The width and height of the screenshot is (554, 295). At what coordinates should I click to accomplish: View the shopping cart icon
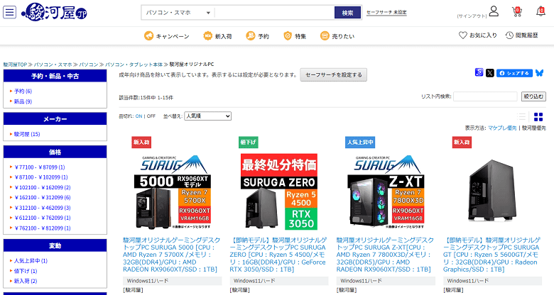517,11
